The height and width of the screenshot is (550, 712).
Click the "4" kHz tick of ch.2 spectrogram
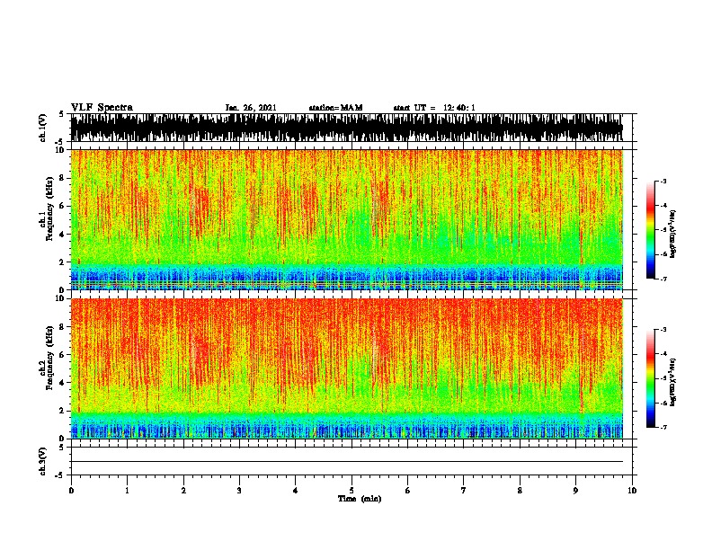click(x=63, y=383)
